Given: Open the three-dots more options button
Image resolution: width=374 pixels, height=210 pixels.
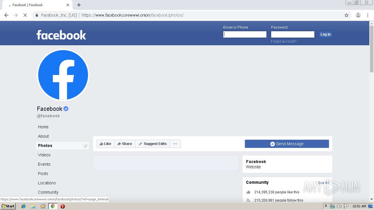Looking at the screenshot, I should pos(175,144).
